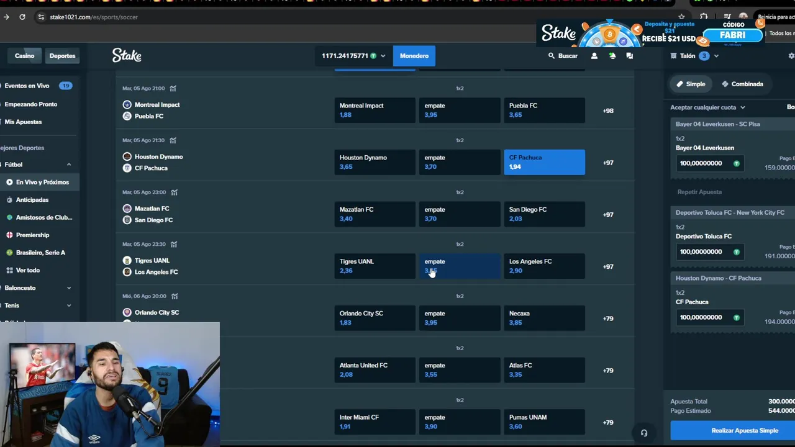Click the Monedero wallet button
Viewport: 795px width, 447px height.
pos(414,56)
